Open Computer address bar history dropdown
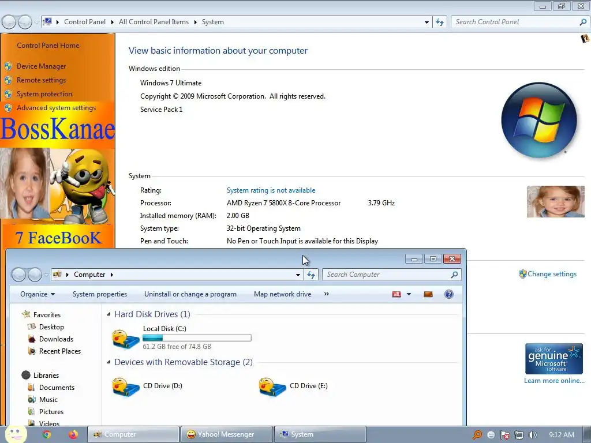591x443 pixels. (x=298, y=275)
